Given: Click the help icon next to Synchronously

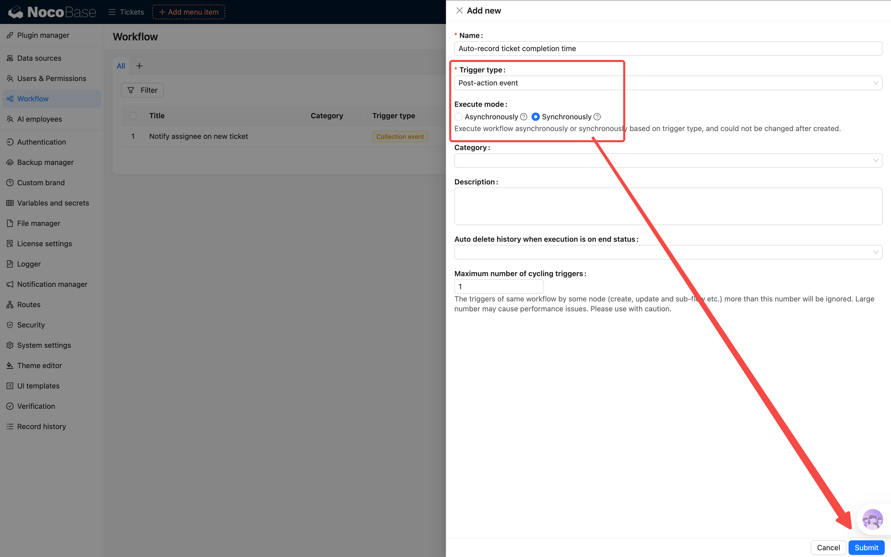Looking at the screenshot, I should 597,117.
